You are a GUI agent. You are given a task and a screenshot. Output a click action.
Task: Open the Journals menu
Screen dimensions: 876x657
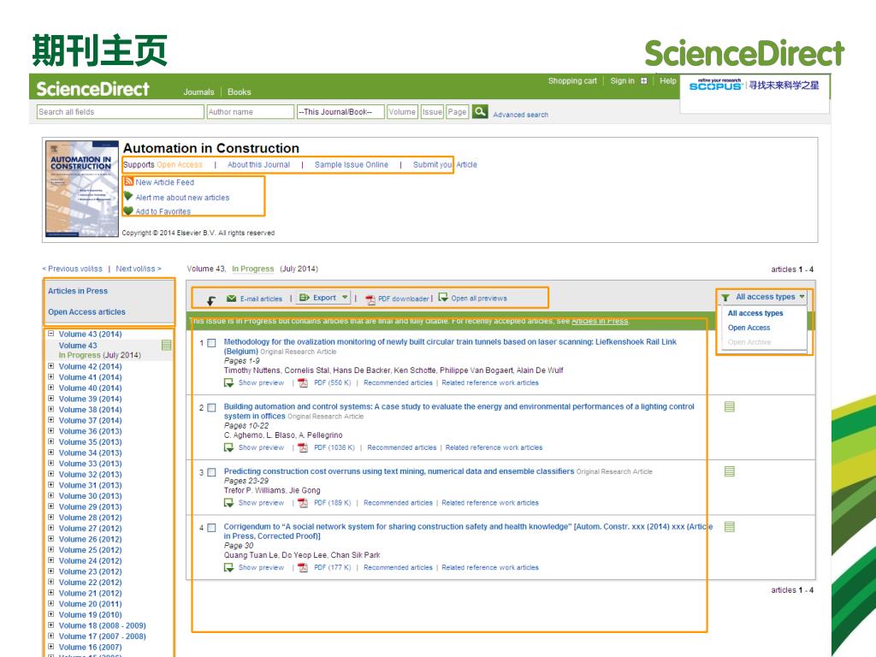198,92
